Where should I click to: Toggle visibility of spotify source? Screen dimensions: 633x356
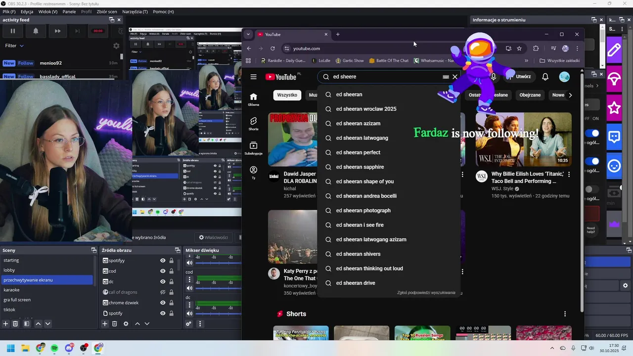(163, 313)
